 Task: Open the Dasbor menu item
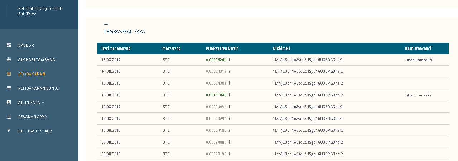point(26,45)
